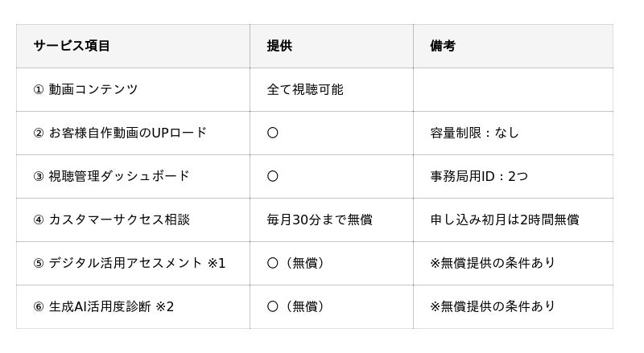
Task: Click the 提供 column header
Action: pyautogui.click(x=279, y=47)
